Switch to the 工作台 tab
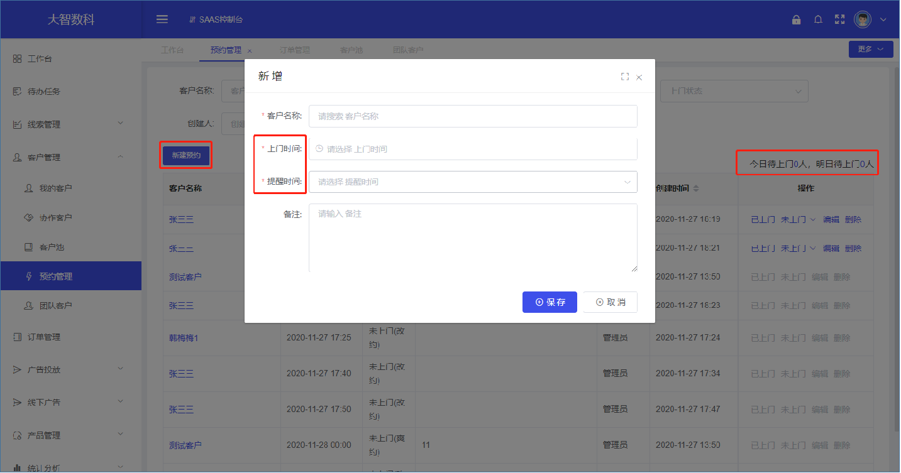Screen dimensions: 901x473 coord(172,50)
